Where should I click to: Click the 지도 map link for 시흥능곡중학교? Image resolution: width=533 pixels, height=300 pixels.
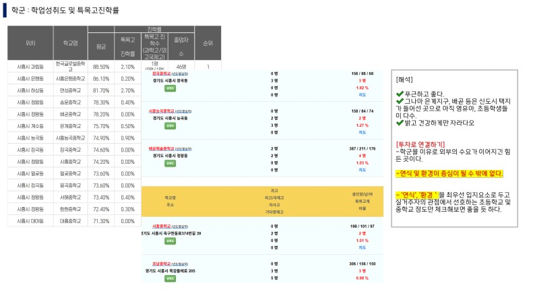(x=363, y=132)
